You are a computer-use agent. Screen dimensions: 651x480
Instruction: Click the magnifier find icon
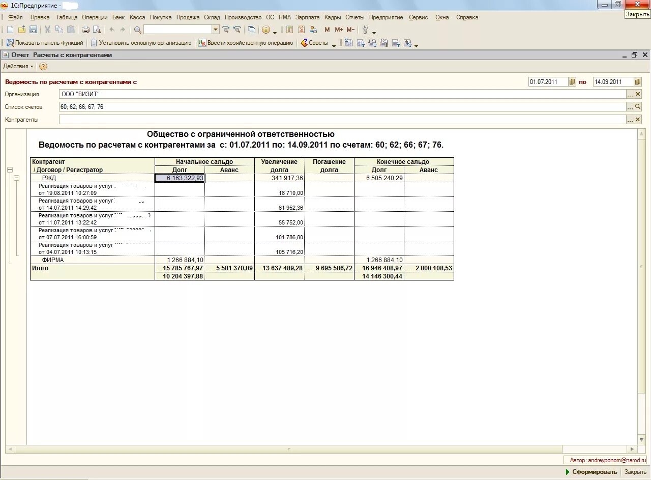pos(137,30)
